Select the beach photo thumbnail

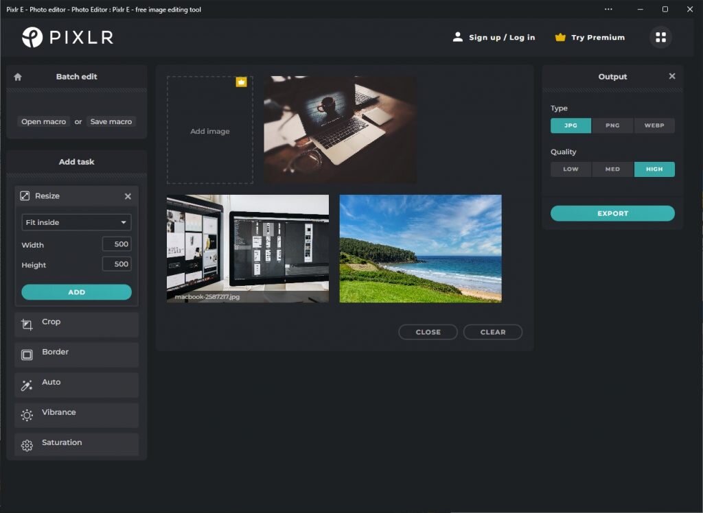coord(419,249)
